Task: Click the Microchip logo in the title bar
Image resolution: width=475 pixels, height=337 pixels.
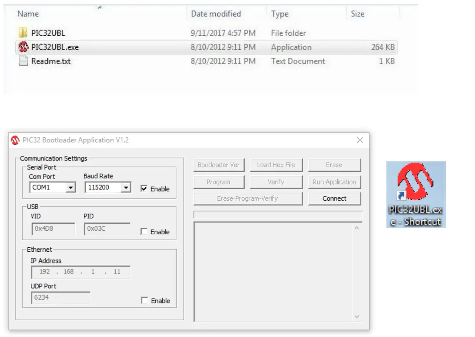Action: pos(15,140)
